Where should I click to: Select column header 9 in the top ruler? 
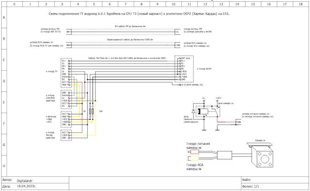pyautogui.click(x=157, y=4)
